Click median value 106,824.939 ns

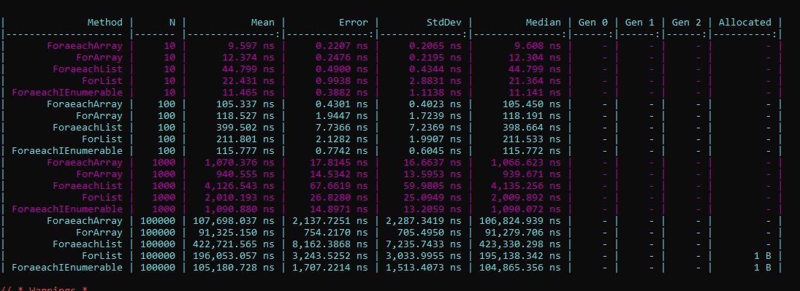[520, 221]
